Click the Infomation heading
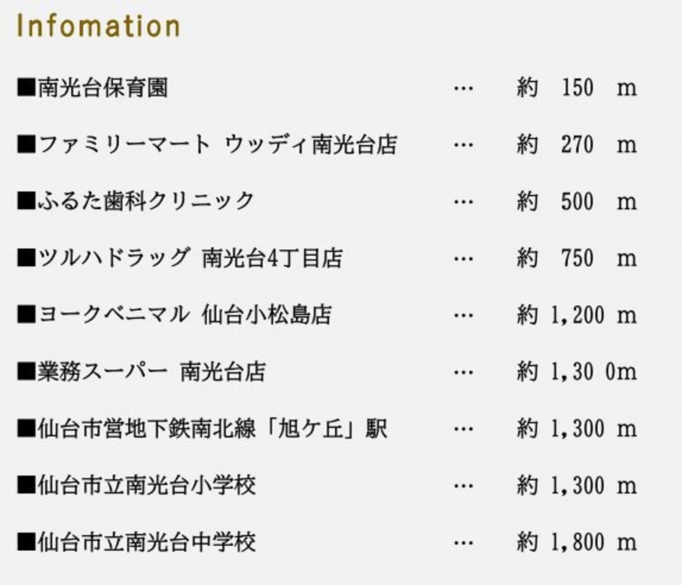Image resolution: width=682 pixels, height=585 pixels. pyautogui.click(x=98, y=26)
